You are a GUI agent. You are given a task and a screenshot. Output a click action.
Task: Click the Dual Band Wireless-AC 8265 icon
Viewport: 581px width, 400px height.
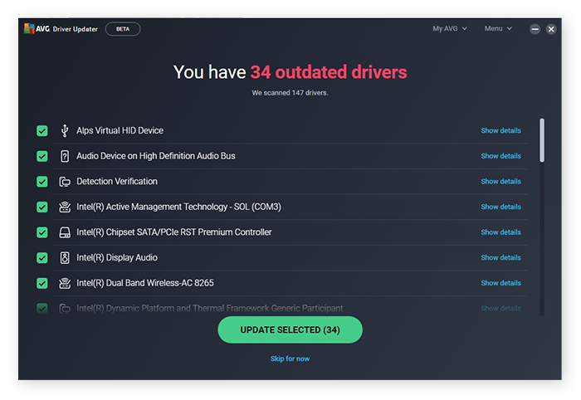tap(65, 283)
